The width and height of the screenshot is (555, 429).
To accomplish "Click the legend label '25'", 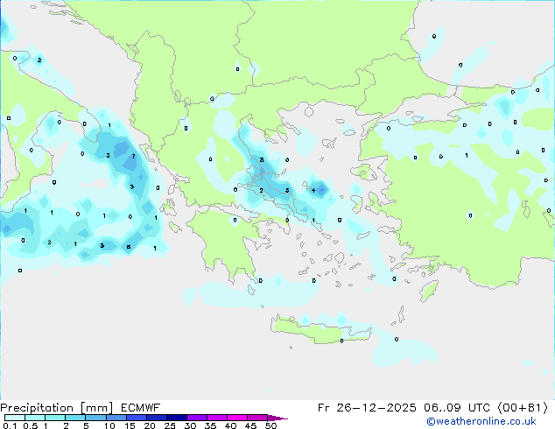I will (170, 425).
